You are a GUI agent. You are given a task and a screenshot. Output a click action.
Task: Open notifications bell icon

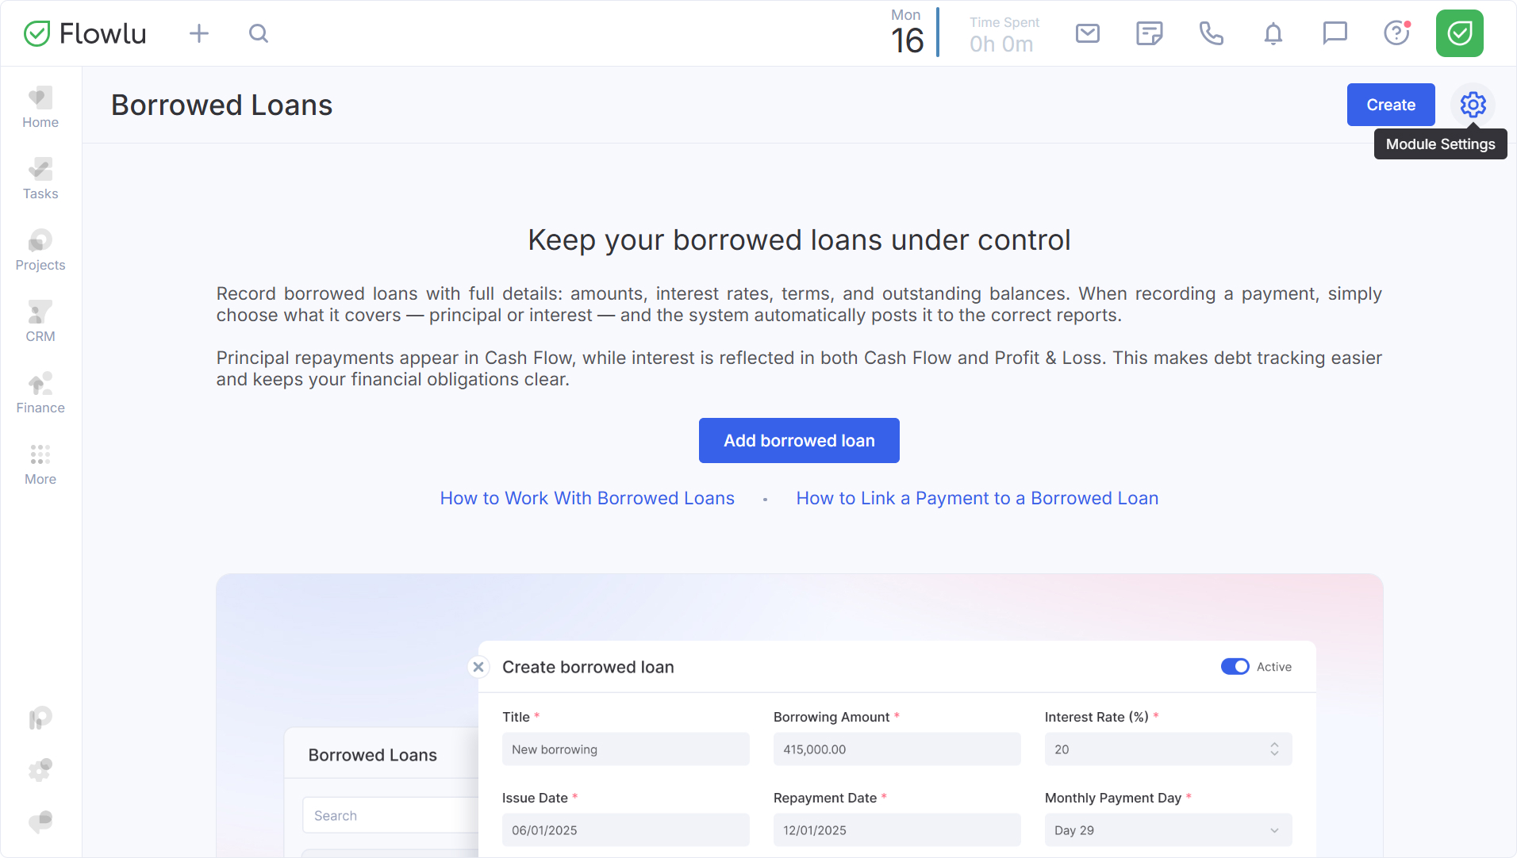1273,33
